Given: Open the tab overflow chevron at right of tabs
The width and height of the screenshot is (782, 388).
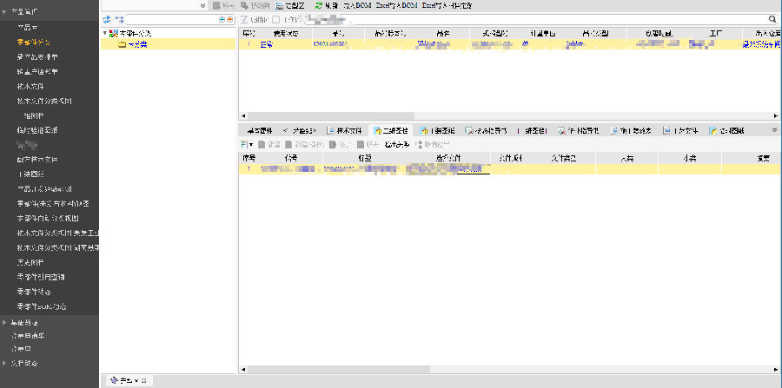Looking at the screenshot, I should [774, 130].
